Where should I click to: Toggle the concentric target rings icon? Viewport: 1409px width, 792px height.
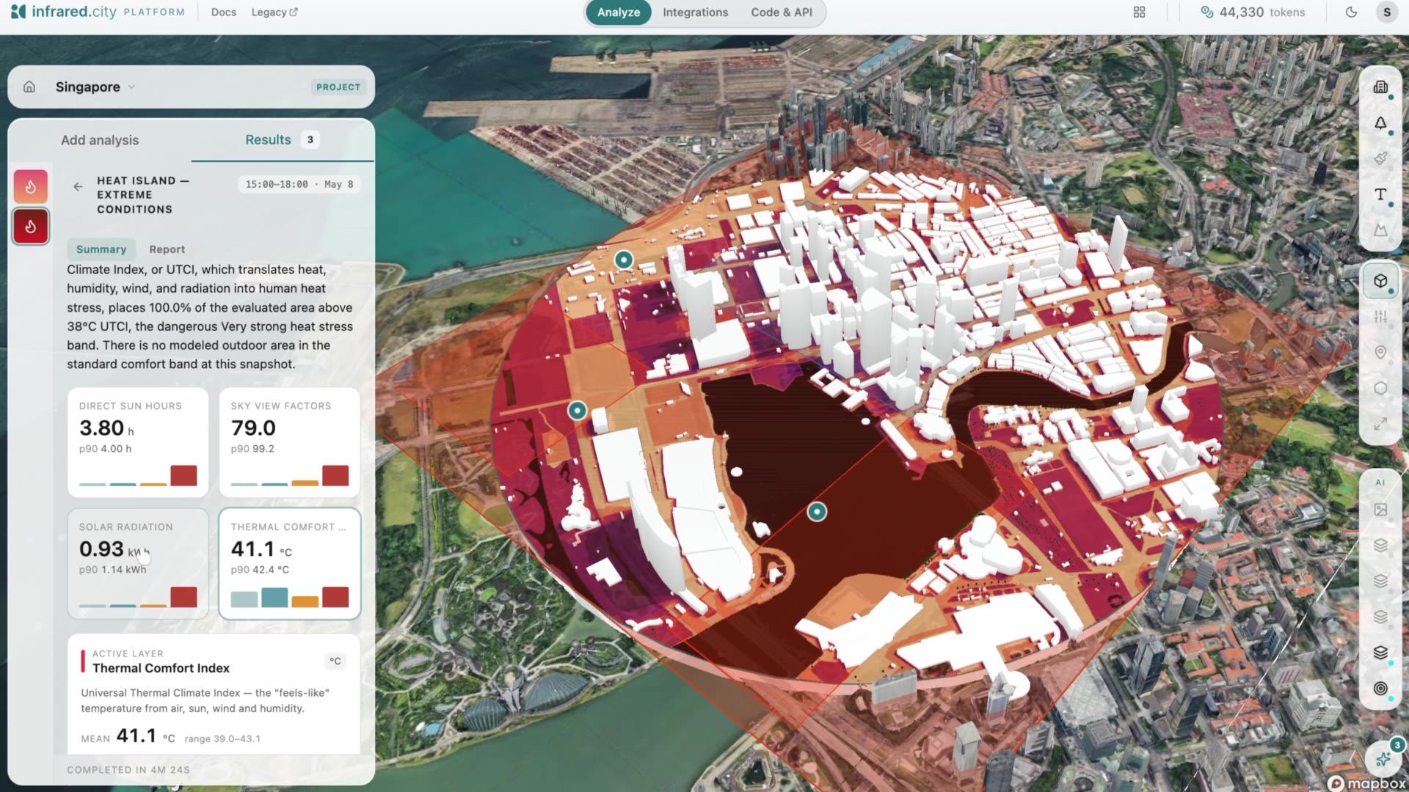point(1380,689)
